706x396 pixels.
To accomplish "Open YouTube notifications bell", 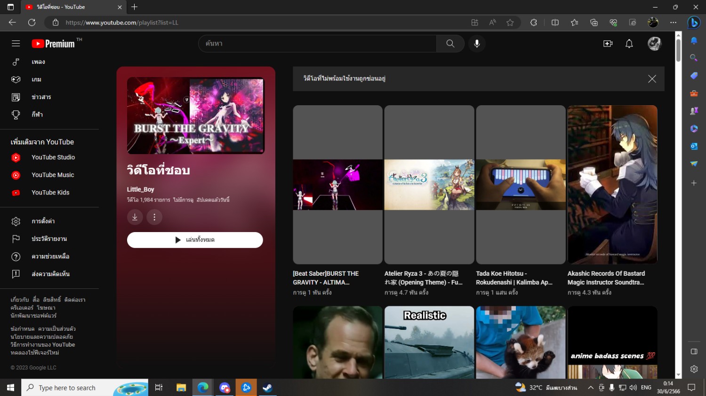I will 629,44.
